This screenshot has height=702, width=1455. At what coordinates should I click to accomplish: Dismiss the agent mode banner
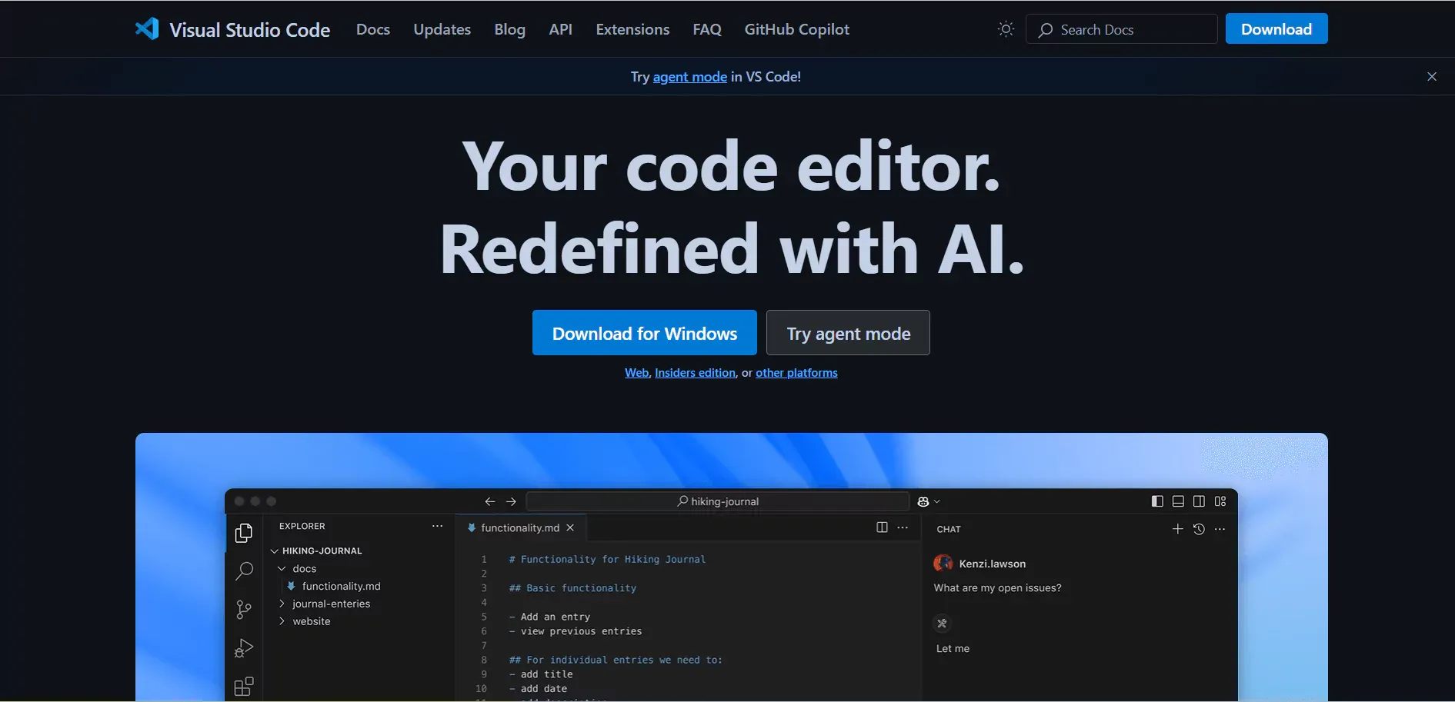point(1432,77)
